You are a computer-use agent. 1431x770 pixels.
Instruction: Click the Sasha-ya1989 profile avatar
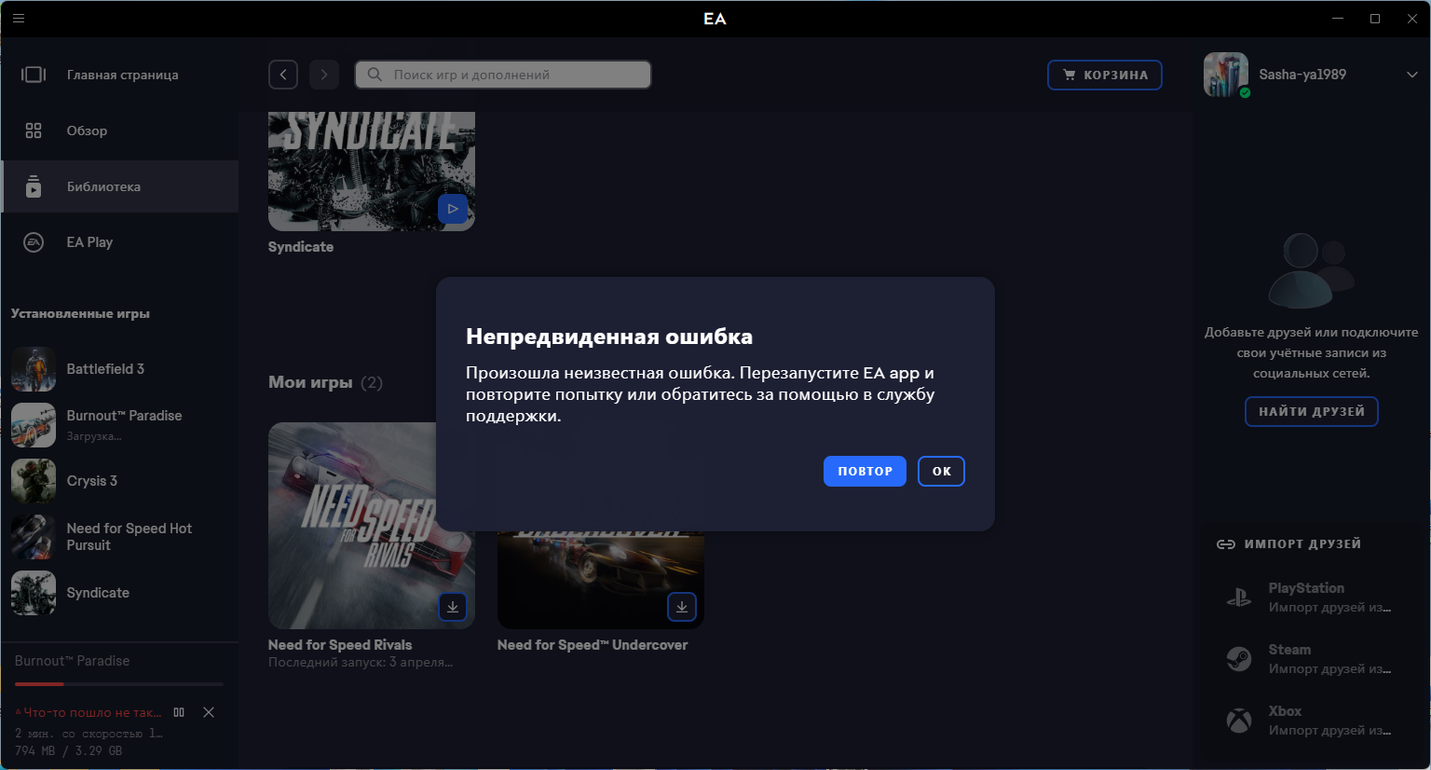tap(1226, 75)
